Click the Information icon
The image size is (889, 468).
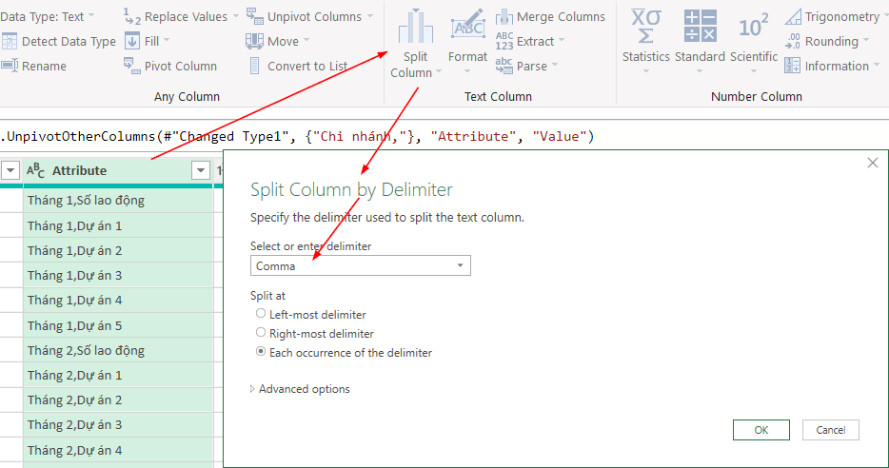[793, 66]
